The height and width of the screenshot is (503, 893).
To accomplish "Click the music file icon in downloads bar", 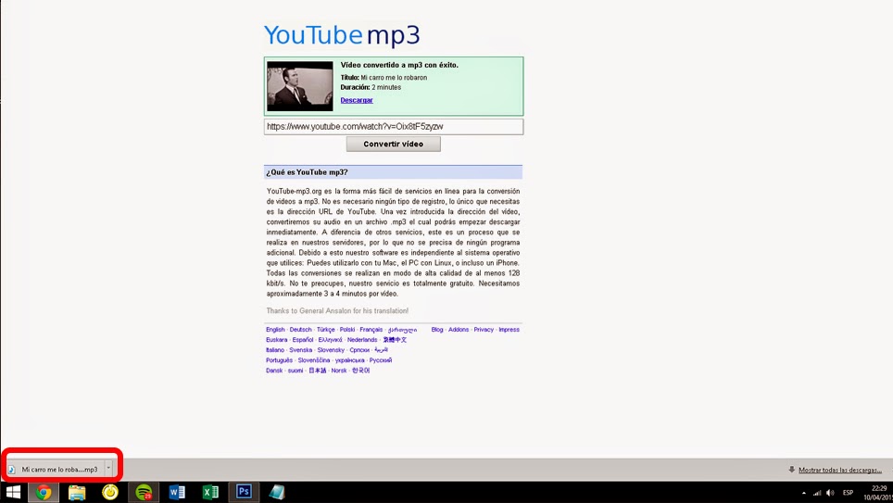I will [x=11, y=470].
